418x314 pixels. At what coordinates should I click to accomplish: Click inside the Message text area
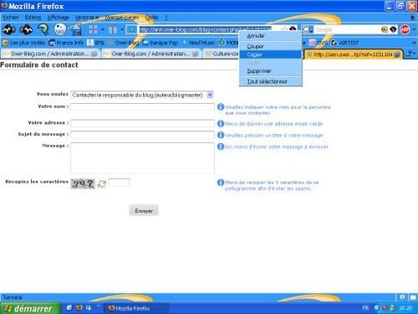[142, 158]
